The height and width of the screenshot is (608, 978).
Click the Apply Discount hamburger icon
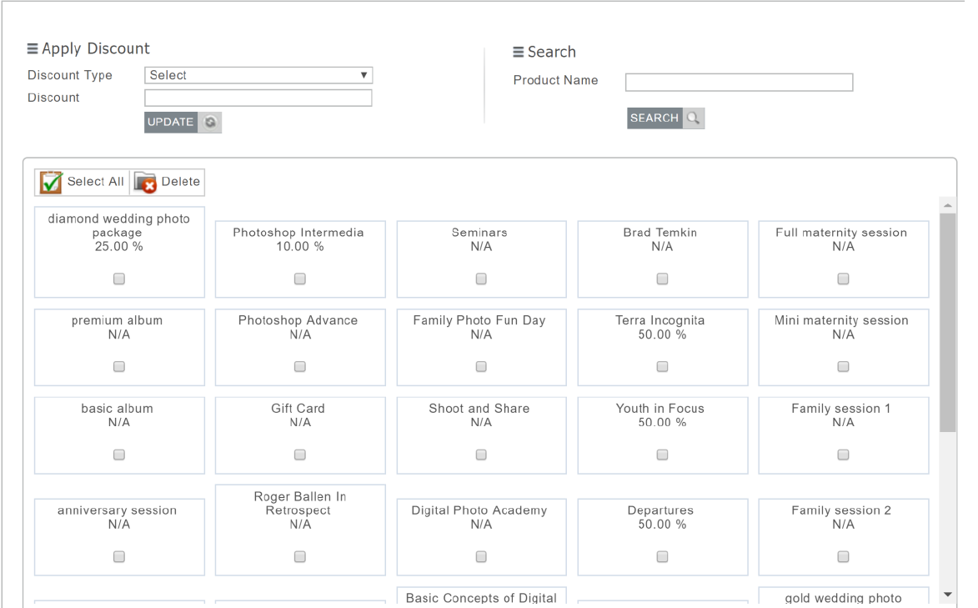pyautogui.click(x=33, y=49)
